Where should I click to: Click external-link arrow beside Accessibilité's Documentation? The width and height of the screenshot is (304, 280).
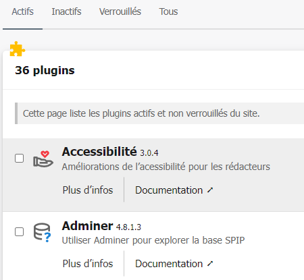[210, 190]
